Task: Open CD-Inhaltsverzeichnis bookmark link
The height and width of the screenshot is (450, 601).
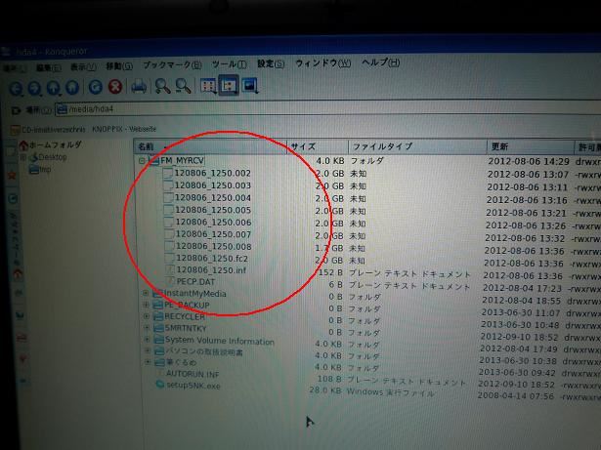Action: click(x=48, y=130)
